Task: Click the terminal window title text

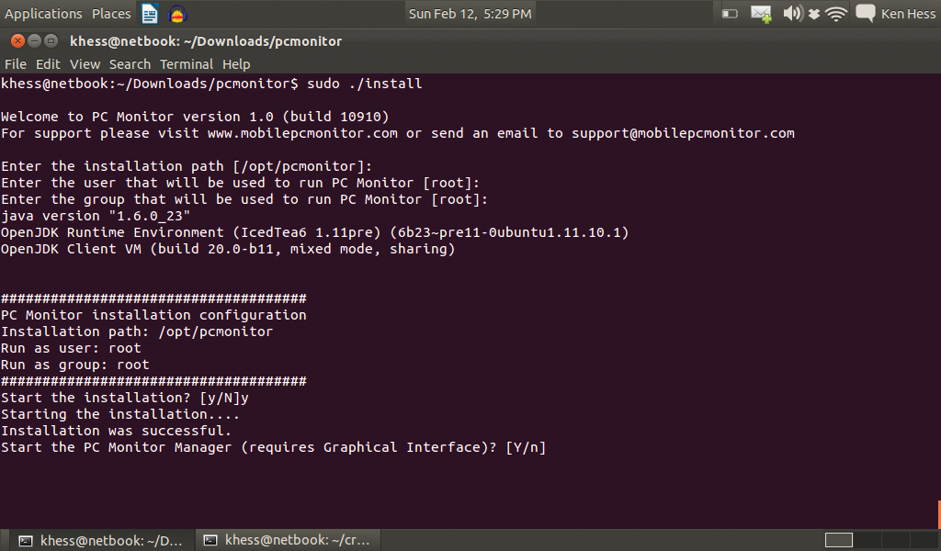Action: pyautogui.click(x=206, y=41)
